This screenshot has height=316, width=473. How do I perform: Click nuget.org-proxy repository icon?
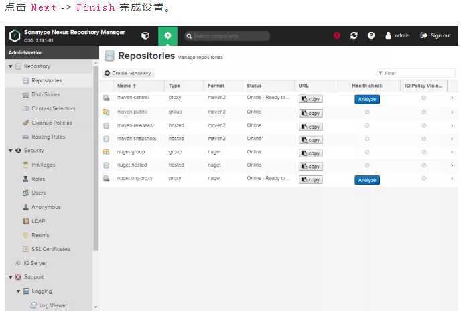coord(106,179)
